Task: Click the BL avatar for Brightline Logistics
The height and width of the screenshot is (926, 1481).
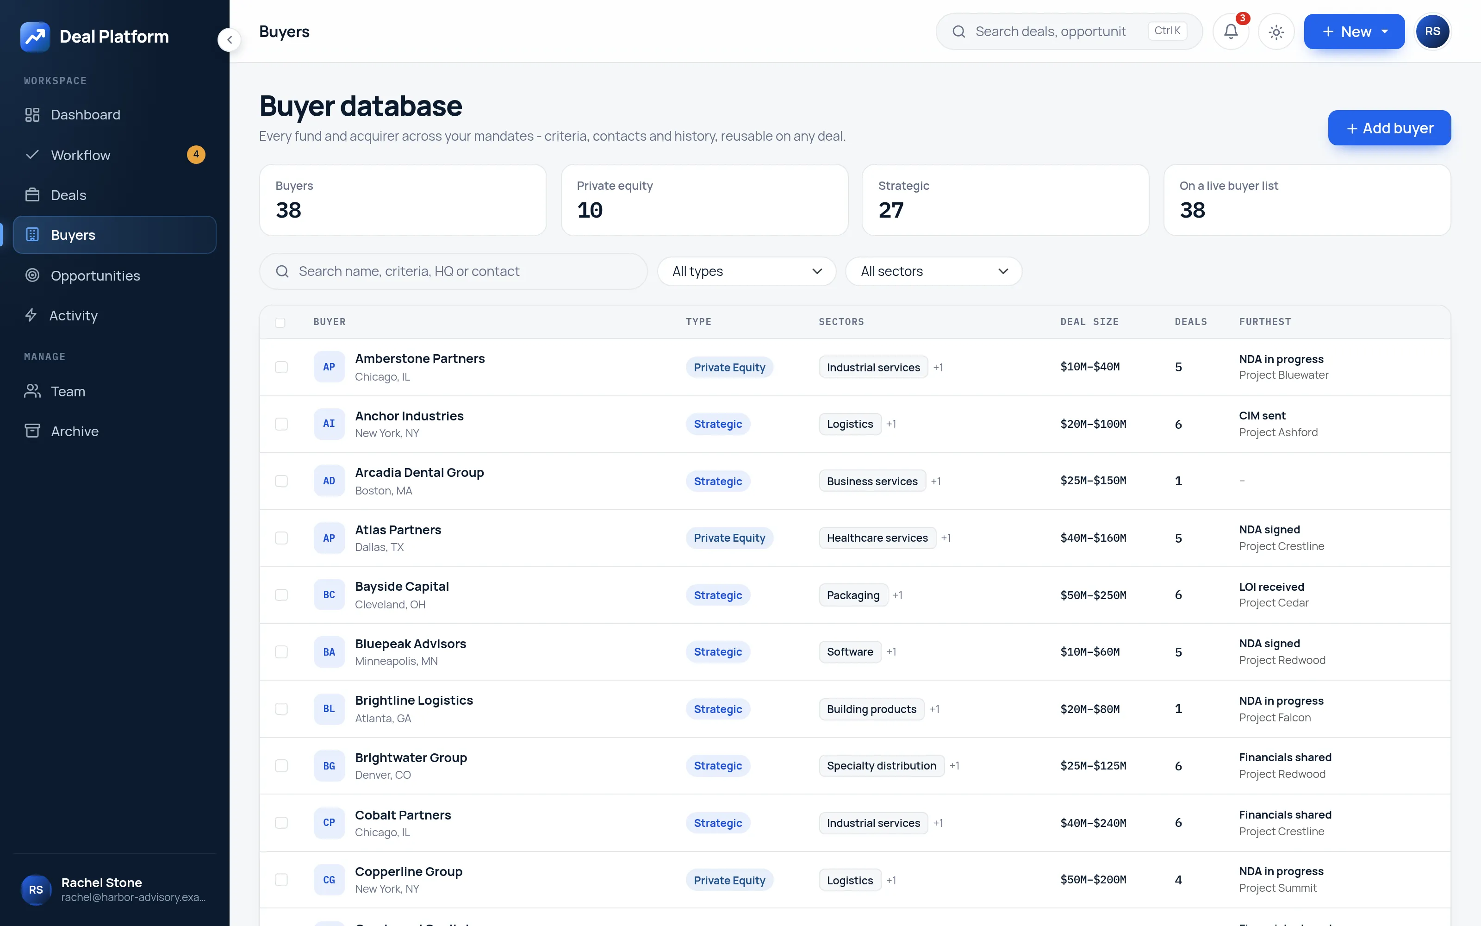Action: tap(329, 708)
